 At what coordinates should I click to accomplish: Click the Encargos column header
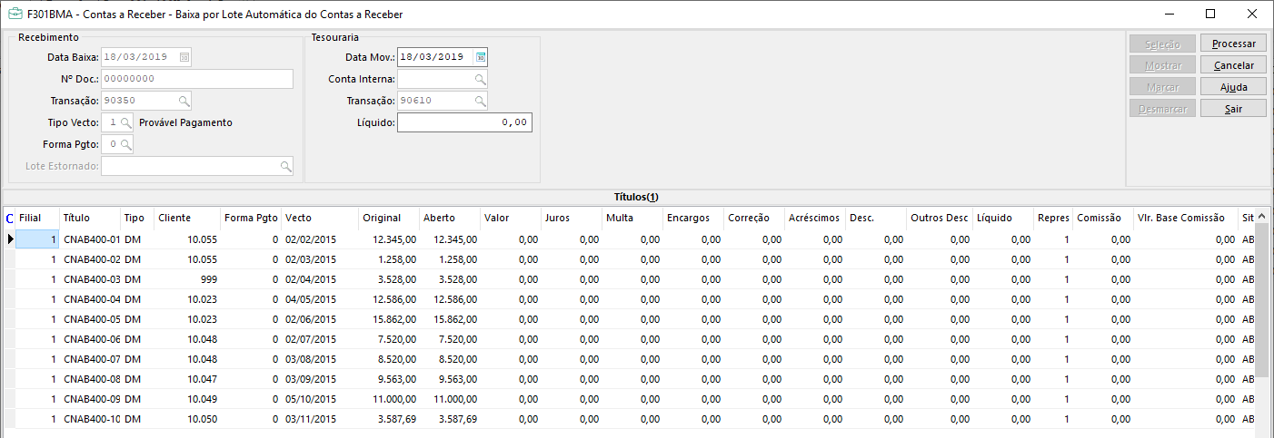(x=693, y=218)
